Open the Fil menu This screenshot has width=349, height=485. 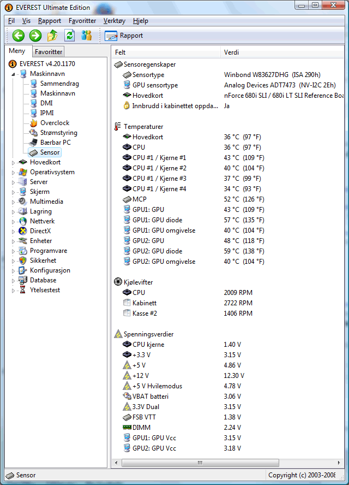(x=11, y=21)
